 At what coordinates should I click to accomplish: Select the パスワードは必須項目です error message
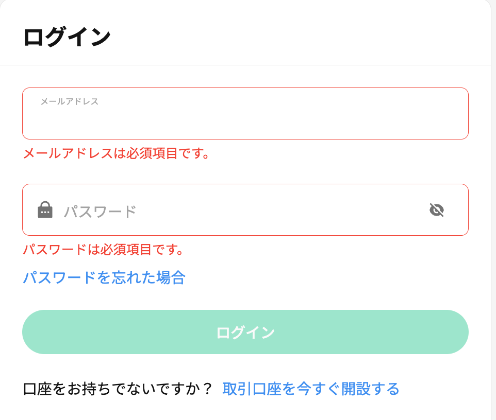coord(103,250)
